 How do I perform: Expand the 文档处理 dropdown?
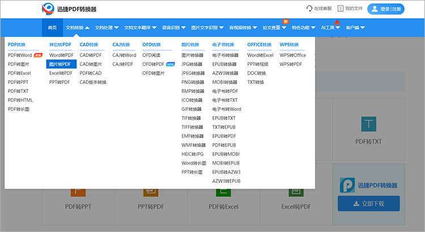point(107,28)
